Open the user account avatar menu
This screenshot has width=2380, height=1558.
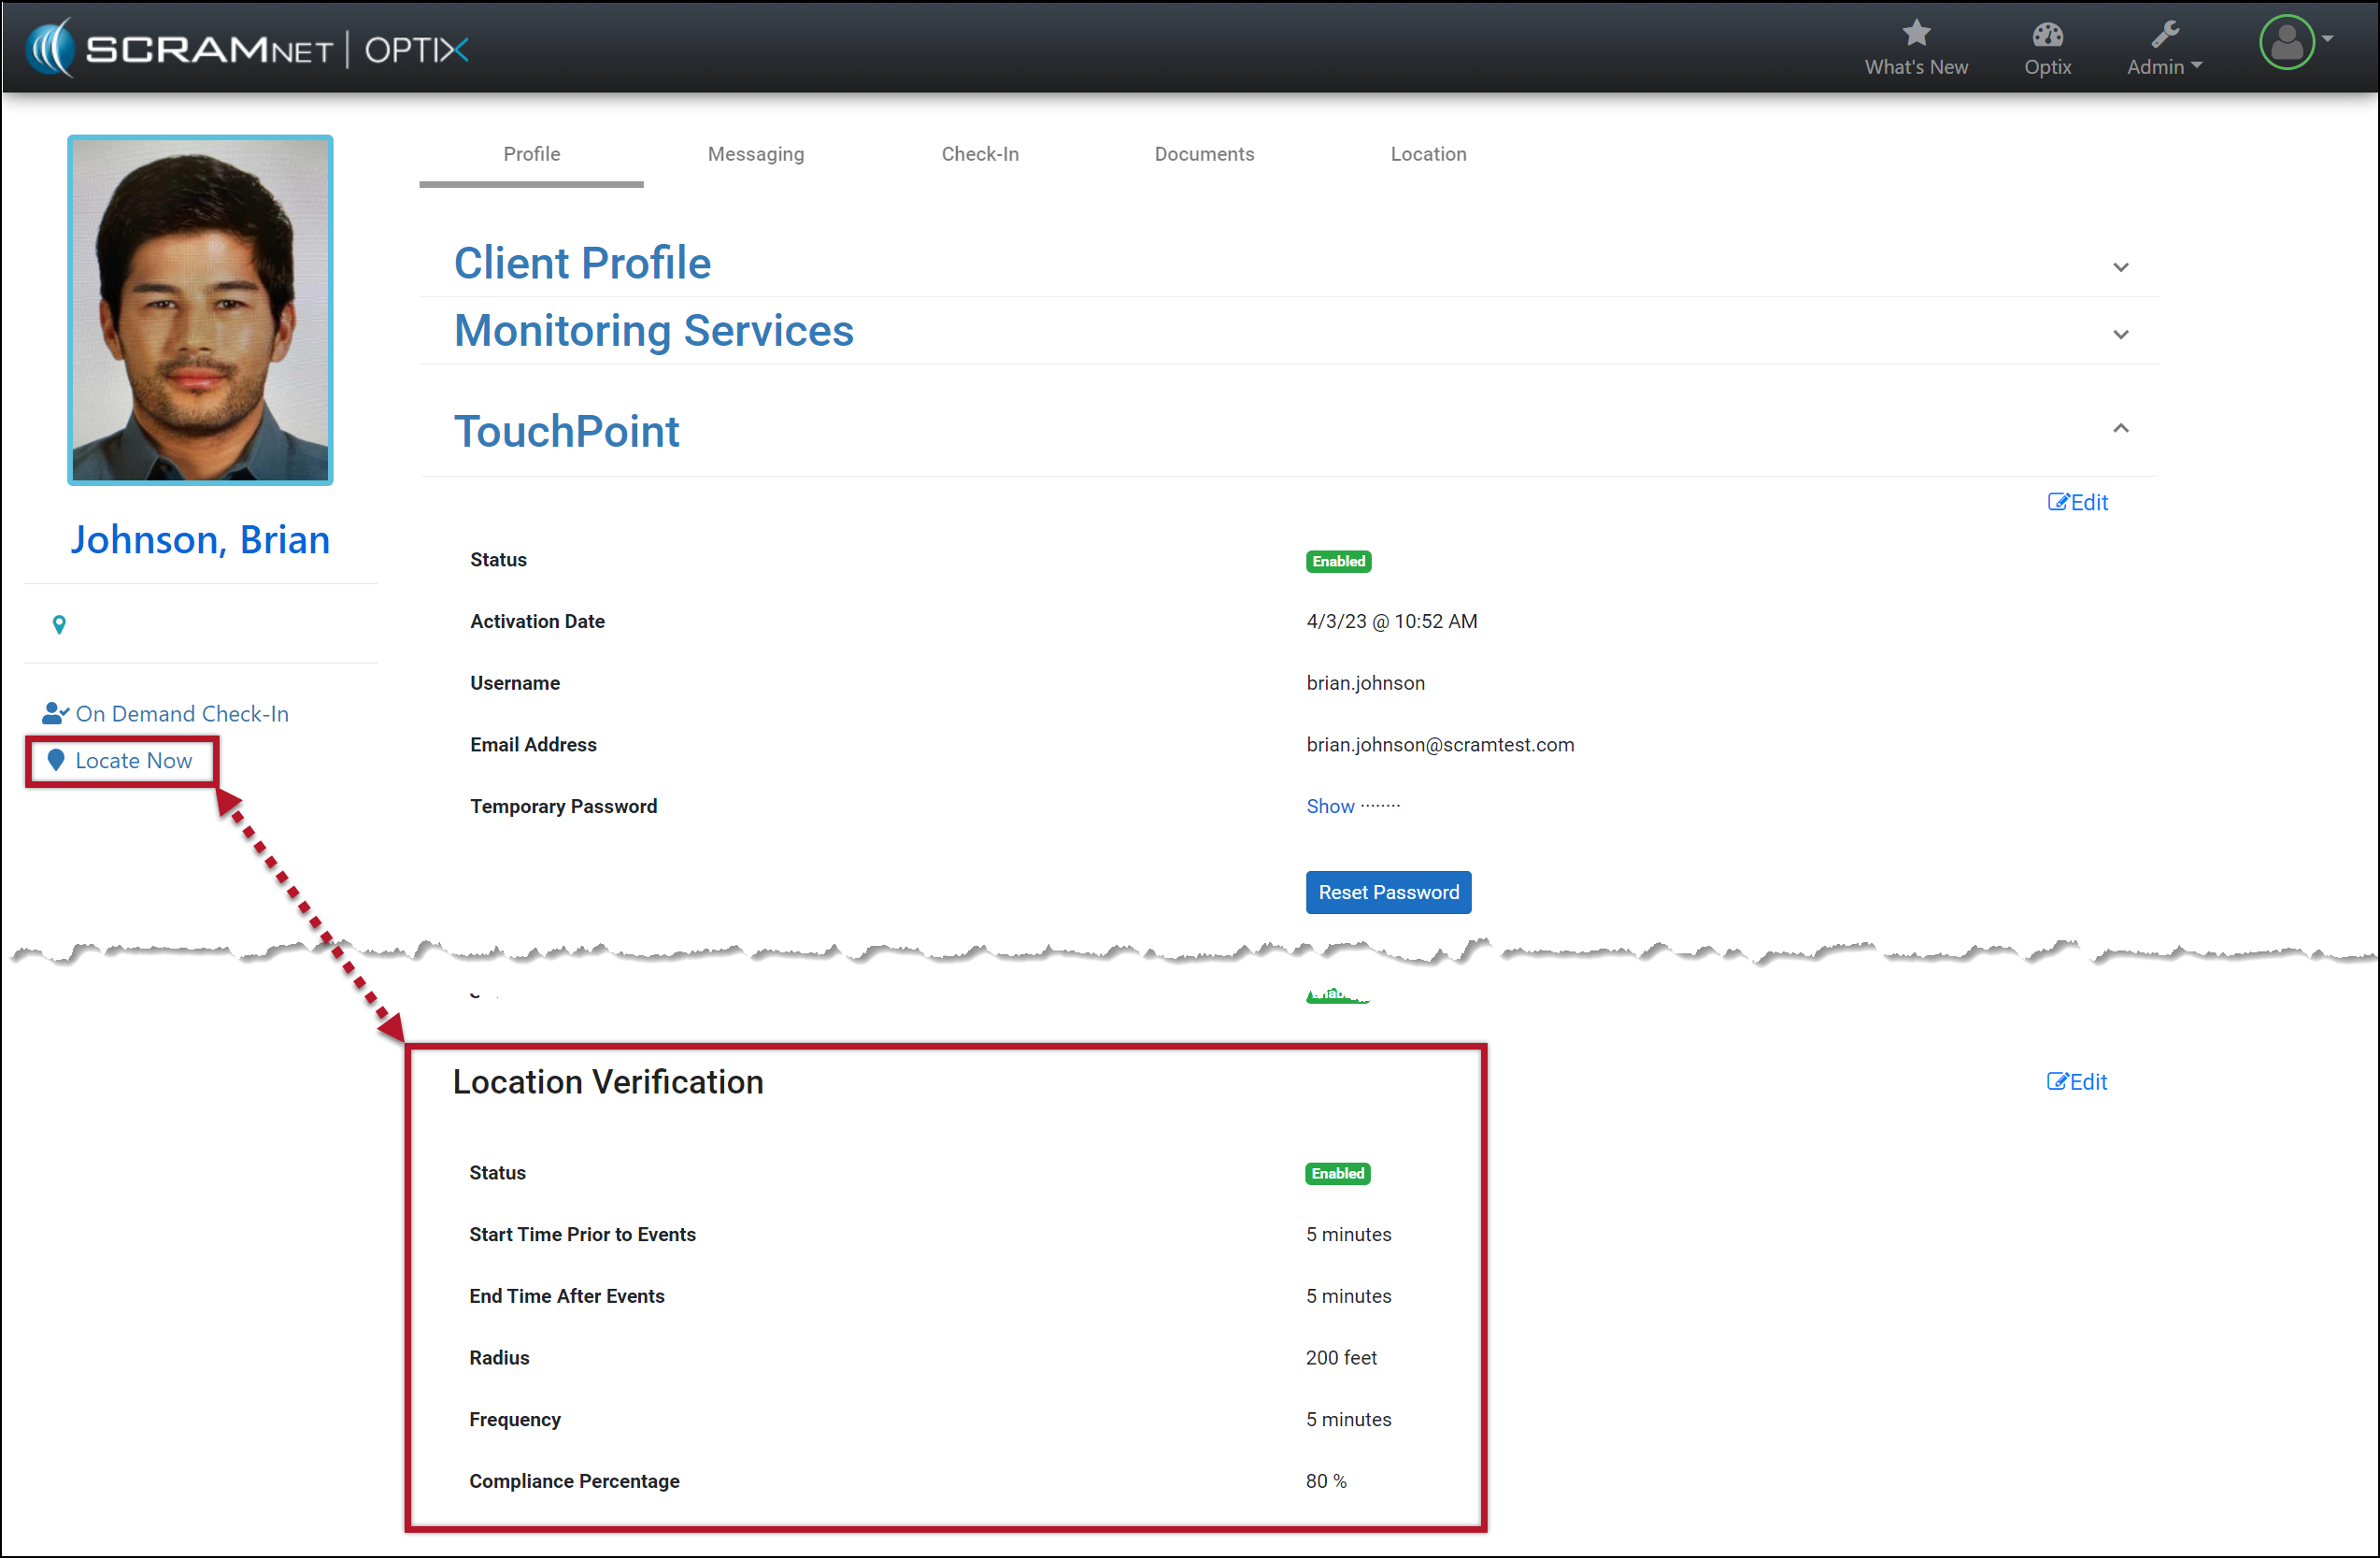2286,43
